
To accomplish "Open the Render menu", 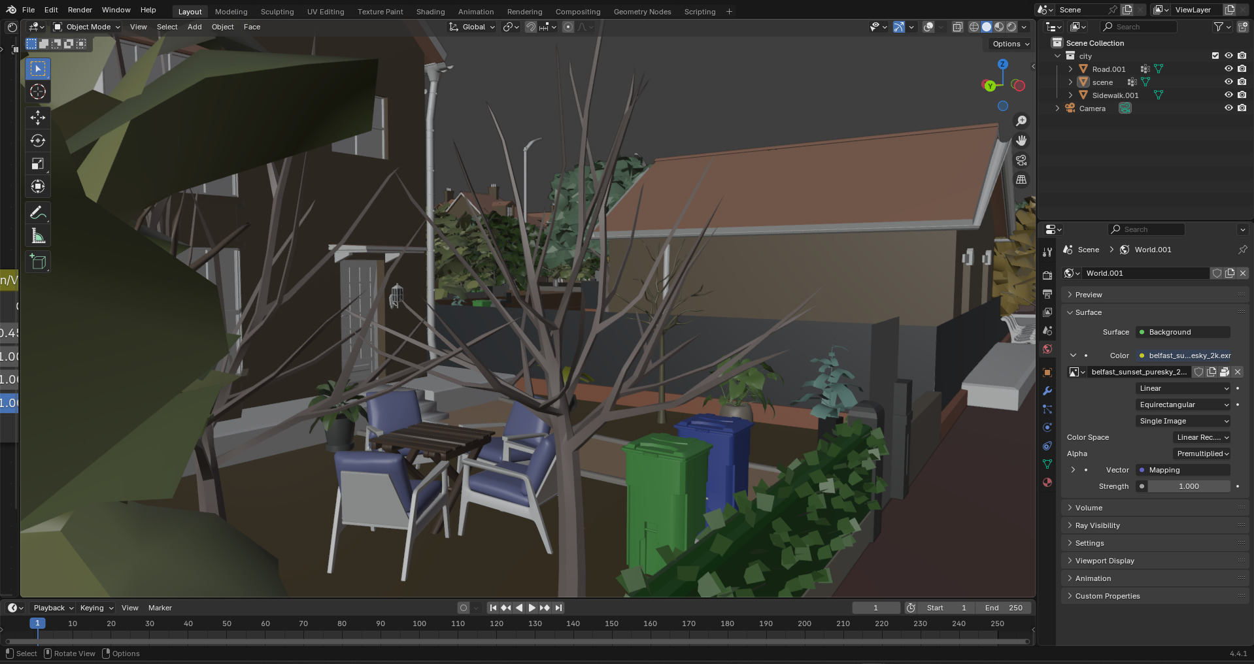I will coord(80,10).
